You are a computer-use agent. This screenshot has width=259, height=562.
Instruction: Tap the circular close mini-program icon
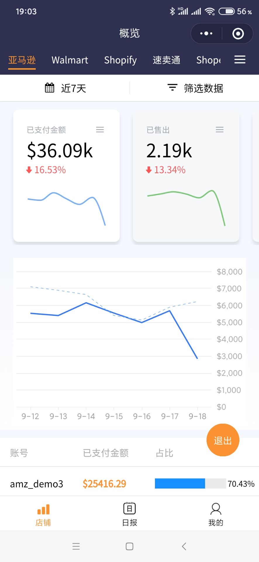238,33
